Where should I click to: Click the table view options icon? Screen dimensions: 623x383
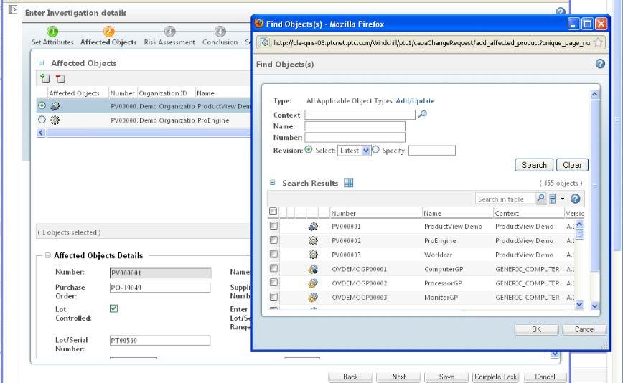[553, 199]
